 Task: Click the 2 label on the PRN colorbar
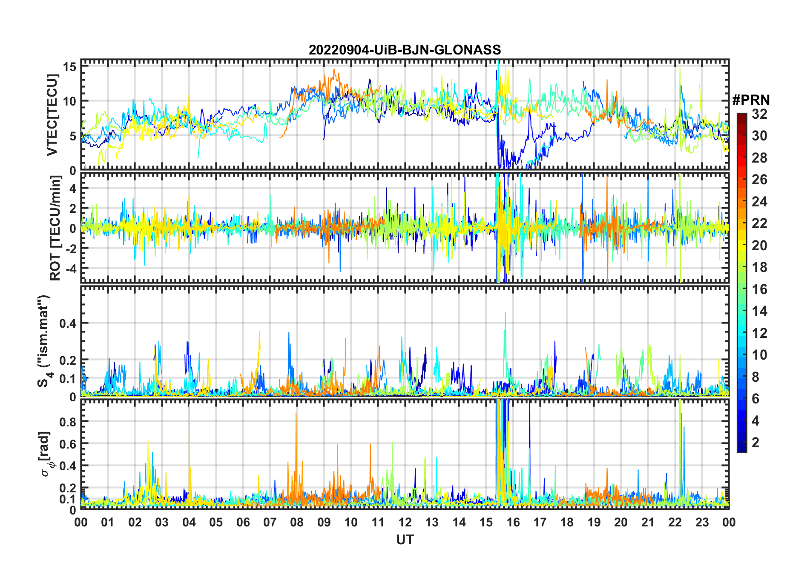click(755, 443)
